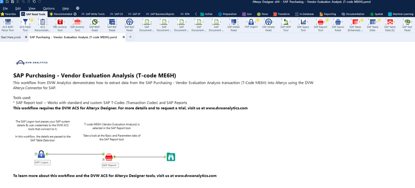Add a new workflow tab with plus button
Screen dimensions: 415x188
tap(130, 37)
